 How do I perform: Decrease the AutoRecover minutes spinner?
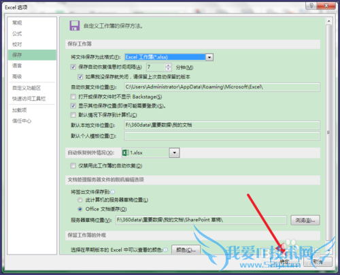pyautogui.click(x=168, y=69)
